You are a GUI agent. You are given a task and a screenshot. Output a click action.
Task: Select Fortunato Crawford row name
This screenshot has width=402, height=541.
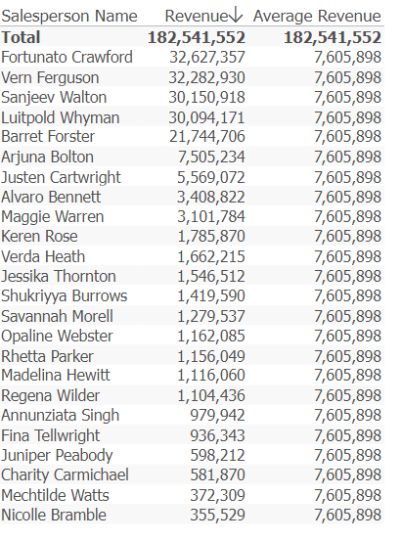67,57
